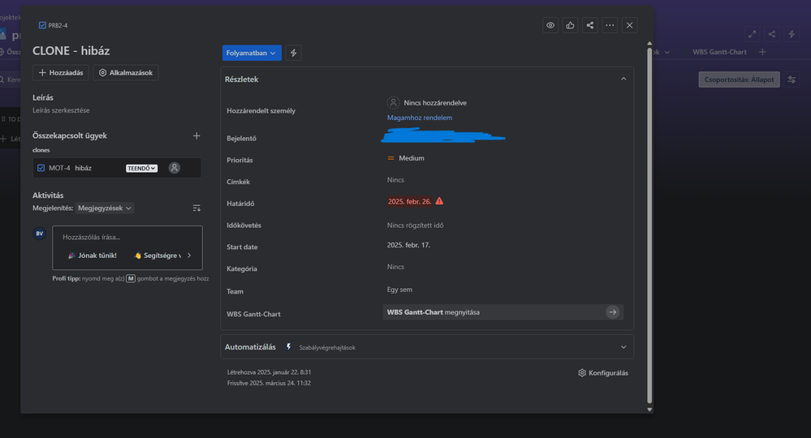Expand the Automatizálás section
The height and width of the screenshot is (438, 811).
[x=623, y=347]
